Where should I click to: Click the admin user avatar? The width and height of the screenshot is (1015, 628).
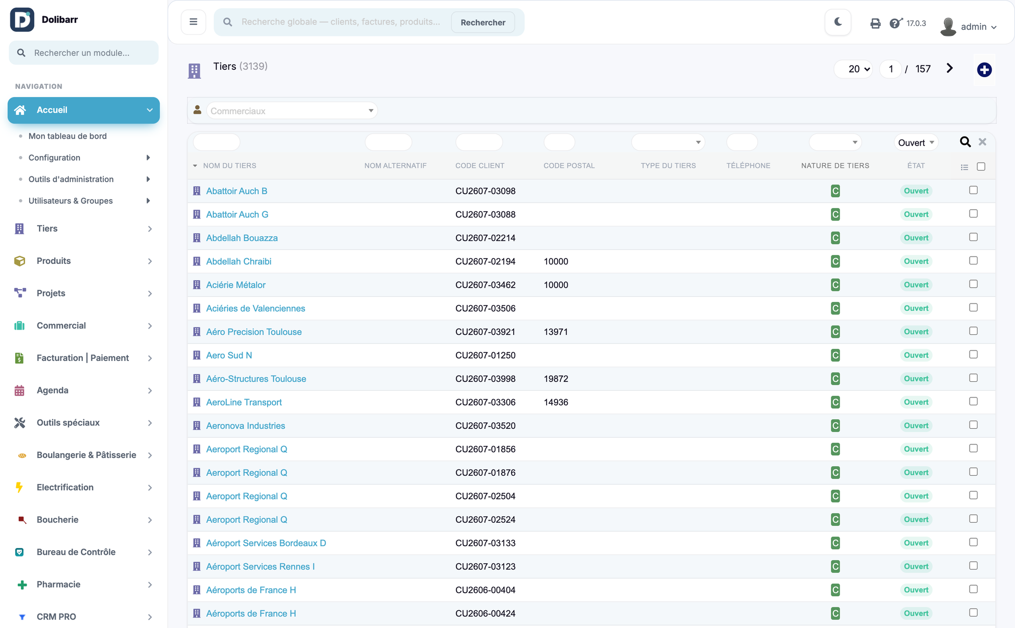tap(948, 27)
